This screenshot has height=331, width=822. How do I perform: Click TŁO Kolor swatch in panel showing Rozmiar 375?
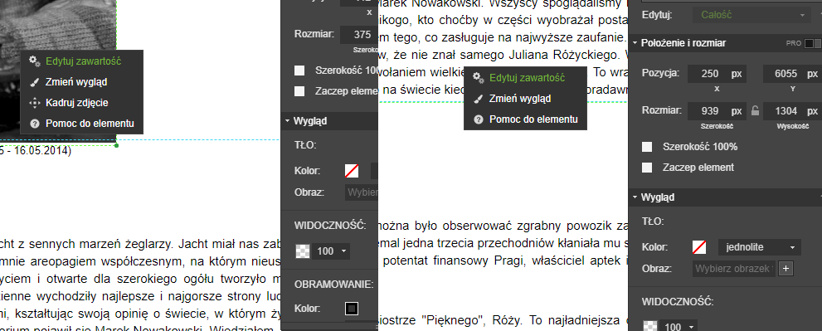point(352,171)
